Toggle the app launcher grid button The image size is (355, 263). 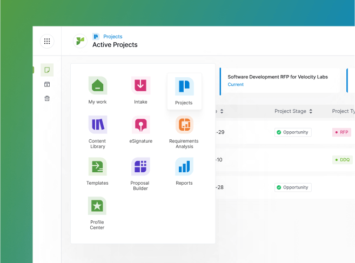pyautogui.click(x=47, y=41)
